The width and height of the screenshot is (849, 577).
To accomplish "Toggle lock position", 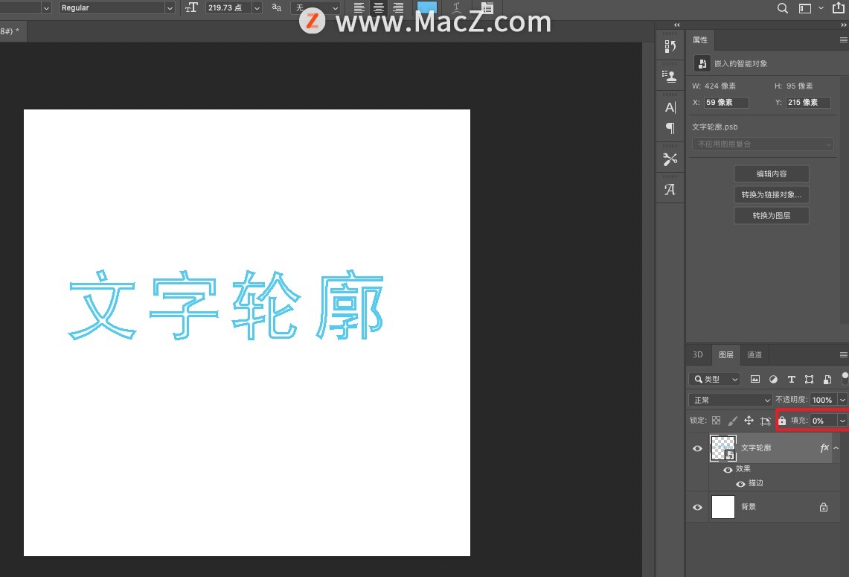I will pyautogui.click(x=749, y=421).
